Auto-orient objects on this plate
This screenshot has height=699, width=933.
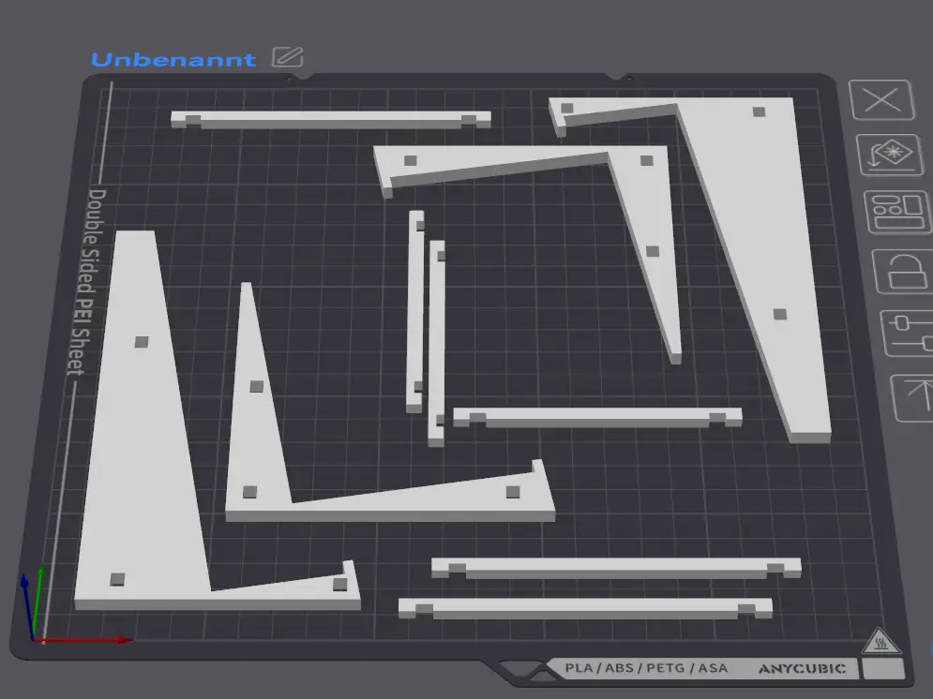click(891, 155)
